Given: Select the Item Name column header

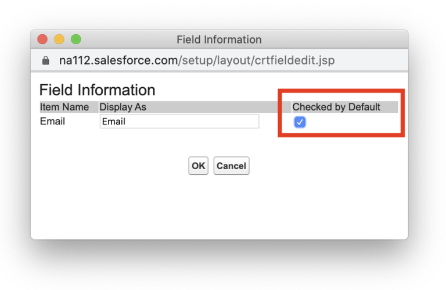Looking at the screenshot, I should tap(64, 107).
